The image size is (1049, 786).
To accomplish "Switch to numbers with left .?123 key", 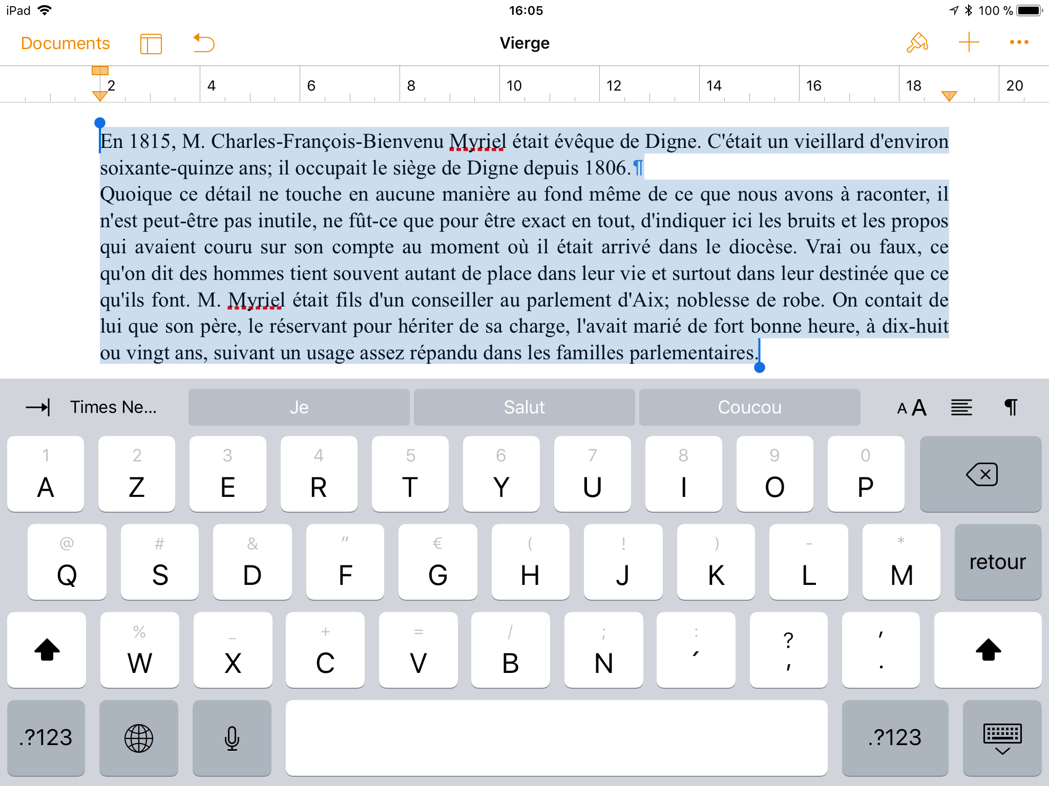I will click(46, 737).
